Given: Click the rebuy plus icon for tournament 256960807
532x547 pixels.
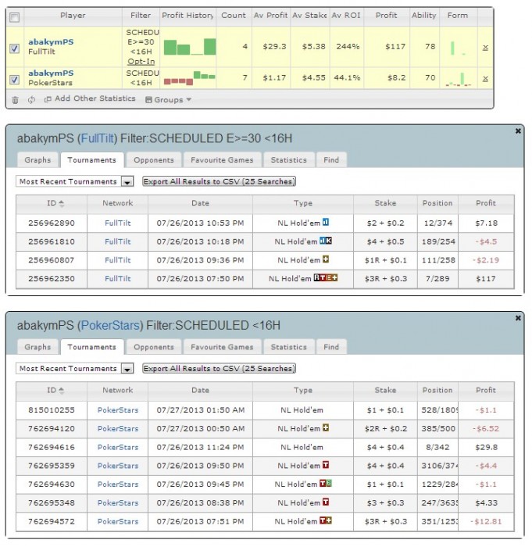Looking at the screenshot, I should (x=326, y=259).
